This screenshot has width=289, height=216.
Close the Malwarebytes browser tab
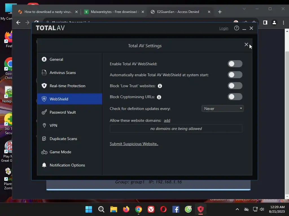pos(143,12)
